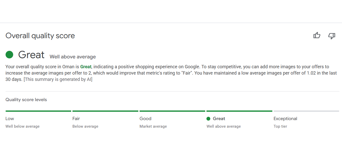
Task: Click the thumbs up feedback icon
Action: coord(317,36)
